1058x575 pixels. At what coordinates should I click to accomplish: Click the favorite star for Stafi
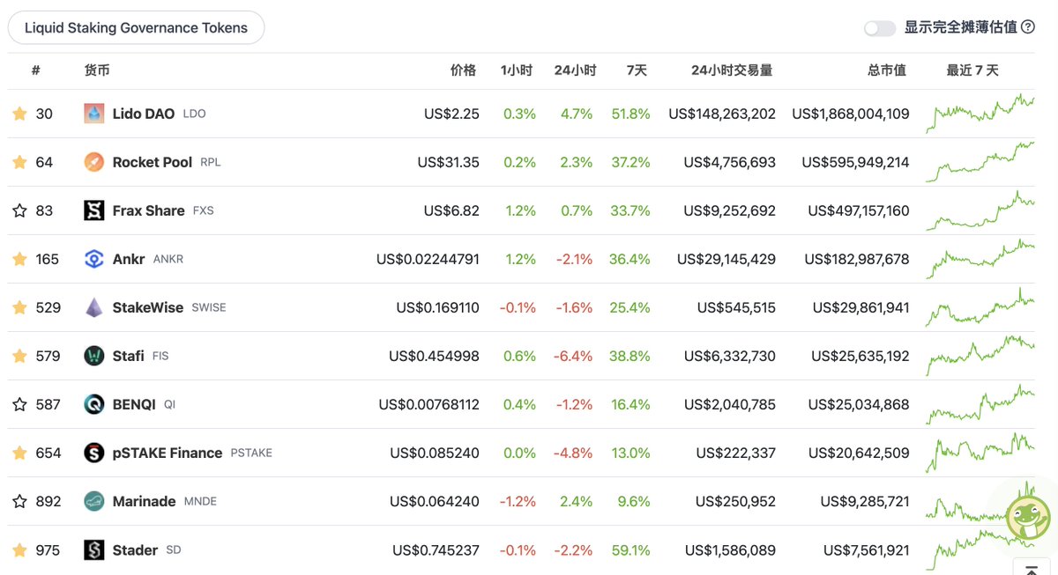click(19, 356)
